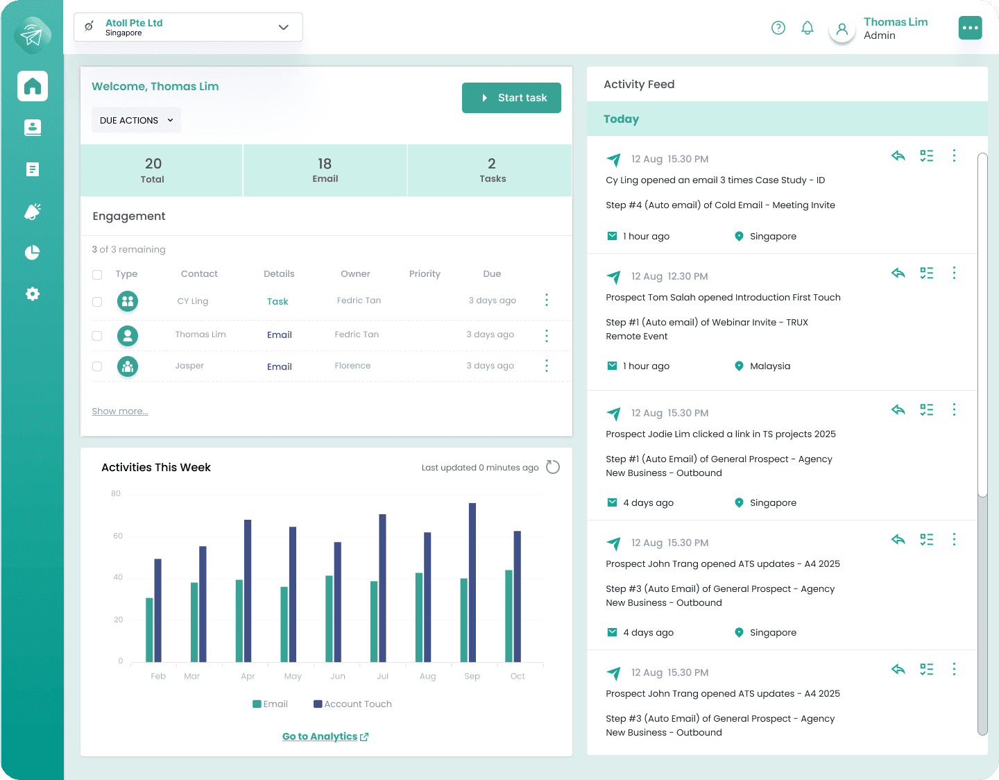Viewport: 999px width, 780px height.
Task: Refresh the Activities This Week chart
Action: 553,467
